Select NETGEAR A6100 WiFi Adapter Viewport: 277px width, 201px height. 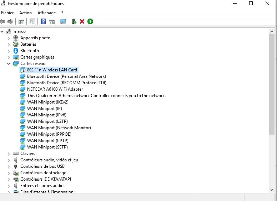pyautogui.click(x=55, y=89)
